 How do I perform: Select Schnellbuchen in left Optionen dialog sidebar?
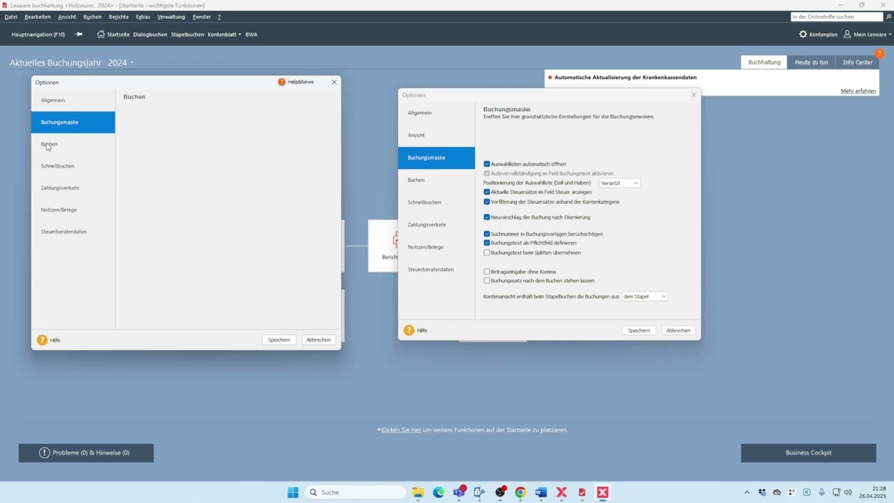[x=73, y=166]
